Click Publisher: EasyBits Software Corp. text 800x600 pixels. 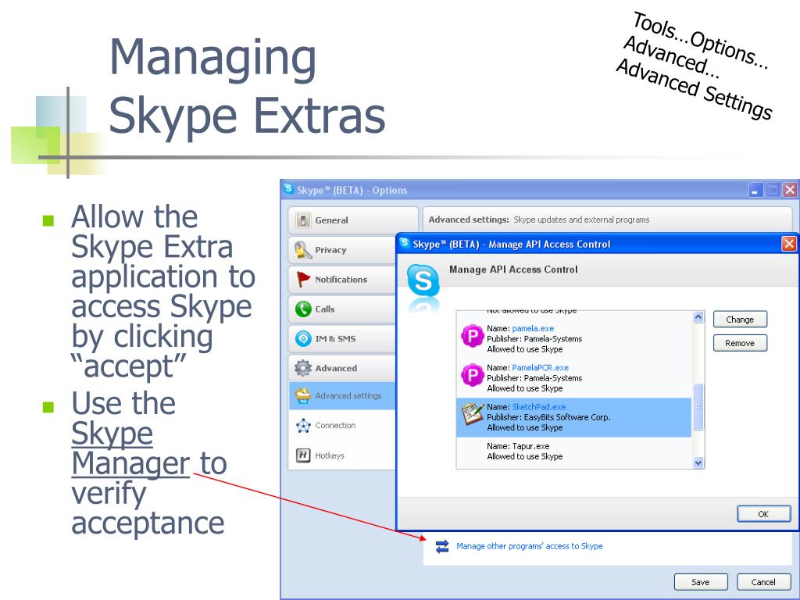click(x=548, y=417)
